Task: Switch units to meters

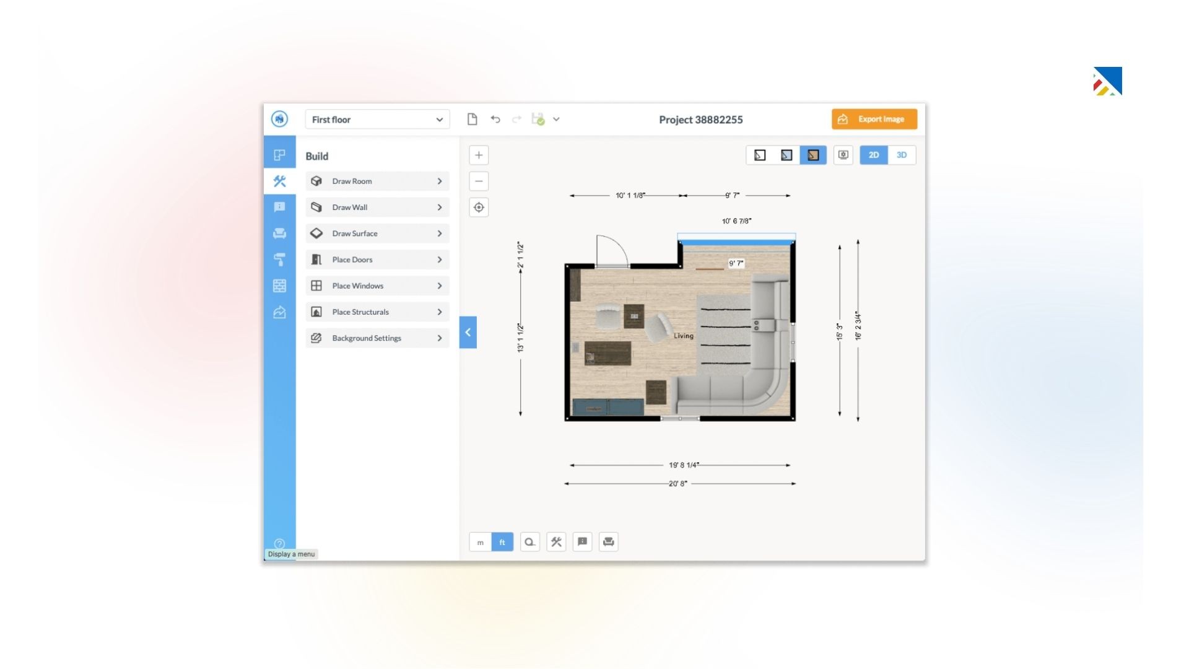Action: 481,542
